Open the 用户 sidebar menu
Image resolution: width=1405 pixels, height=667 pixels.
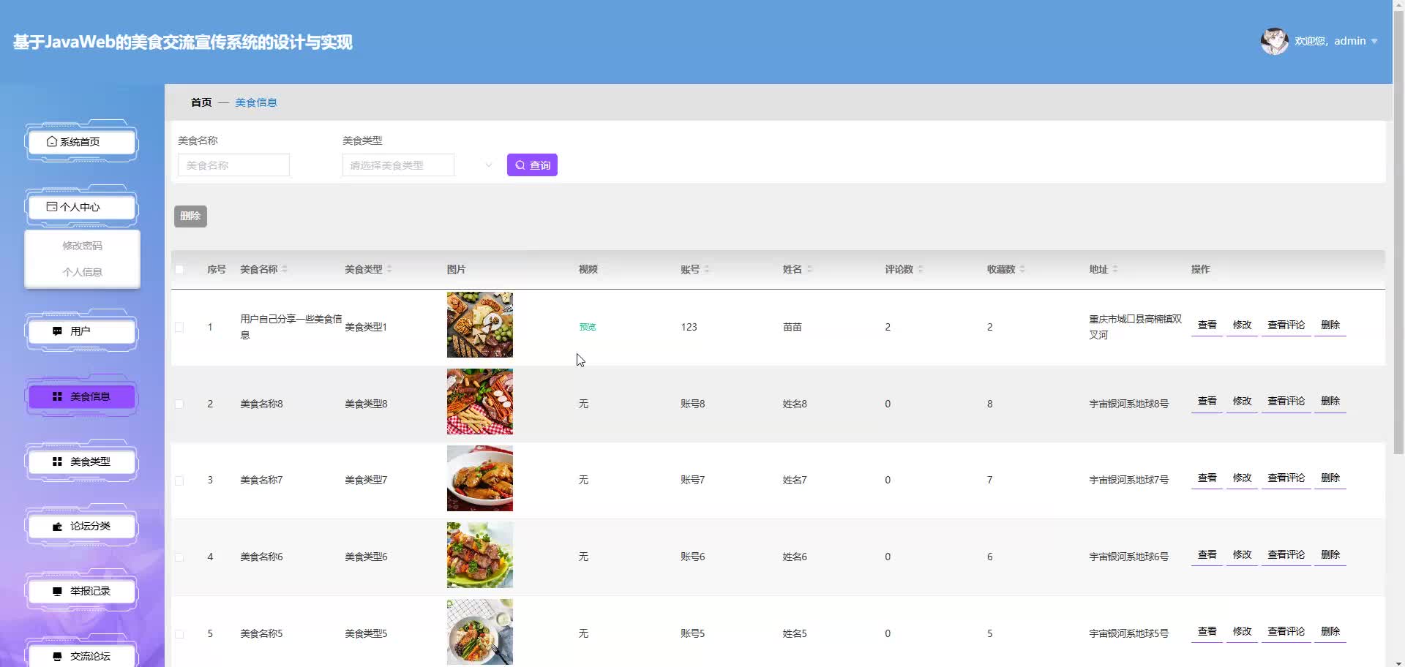pyautogui.click(x=81, y=331)
